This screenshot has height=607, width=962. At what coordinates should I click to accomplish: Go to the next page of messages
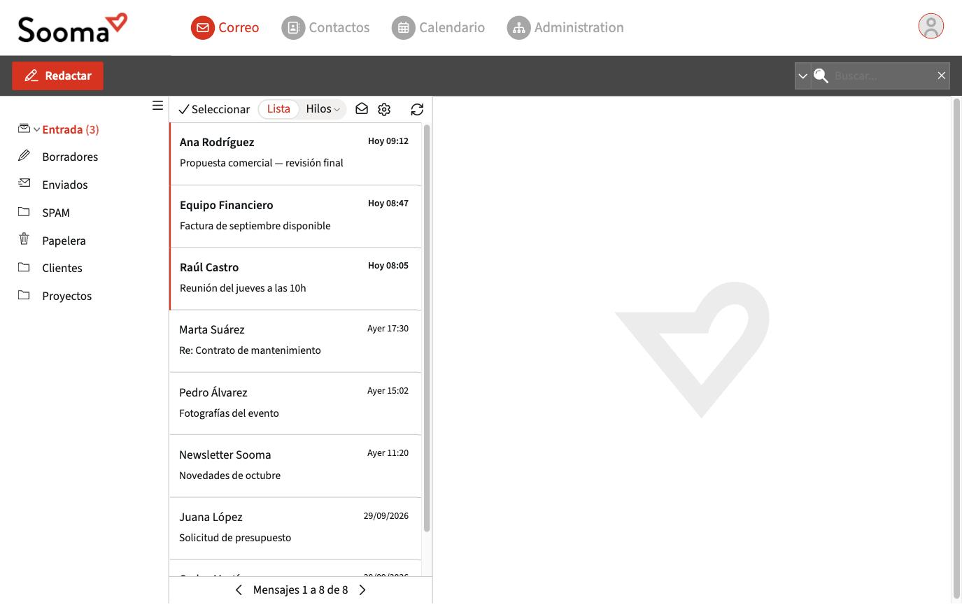click(x=362, y=590)
